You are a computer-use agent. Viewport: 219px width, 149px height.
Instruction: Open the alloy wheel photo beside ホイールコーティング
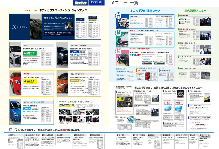[181, 94]
